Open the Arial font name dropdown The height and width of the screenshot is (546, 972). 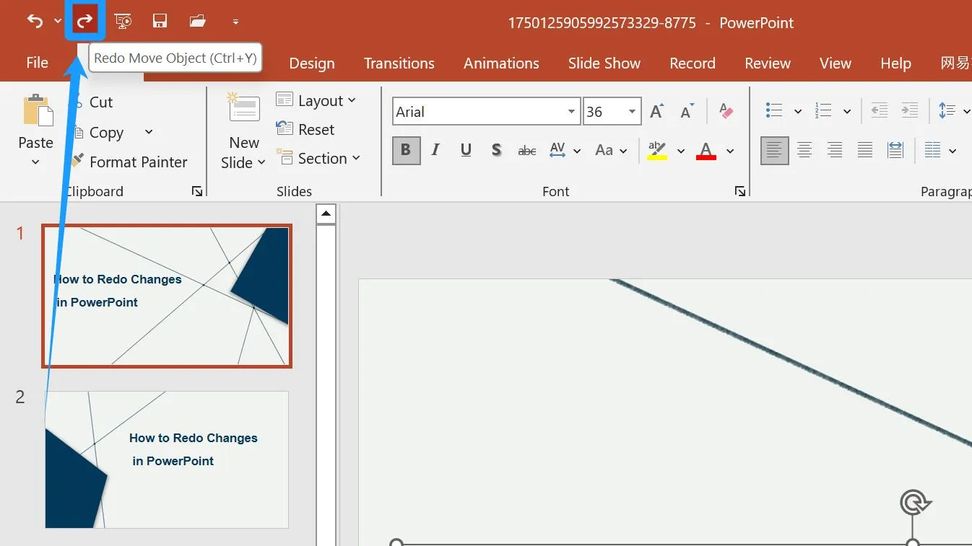point(571,112)
